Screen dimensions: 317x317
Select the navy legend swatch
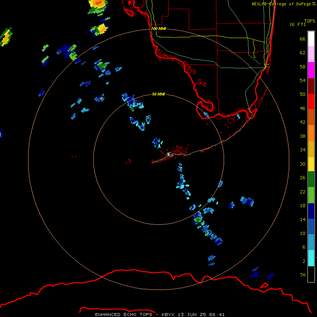pos(311,211)
